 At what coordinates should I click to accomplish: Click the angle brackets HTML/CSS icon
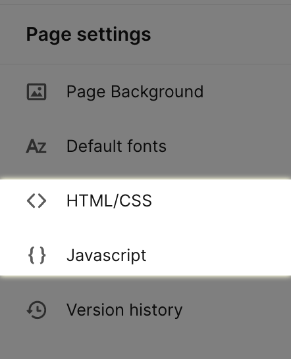click(x=36, y=201)
